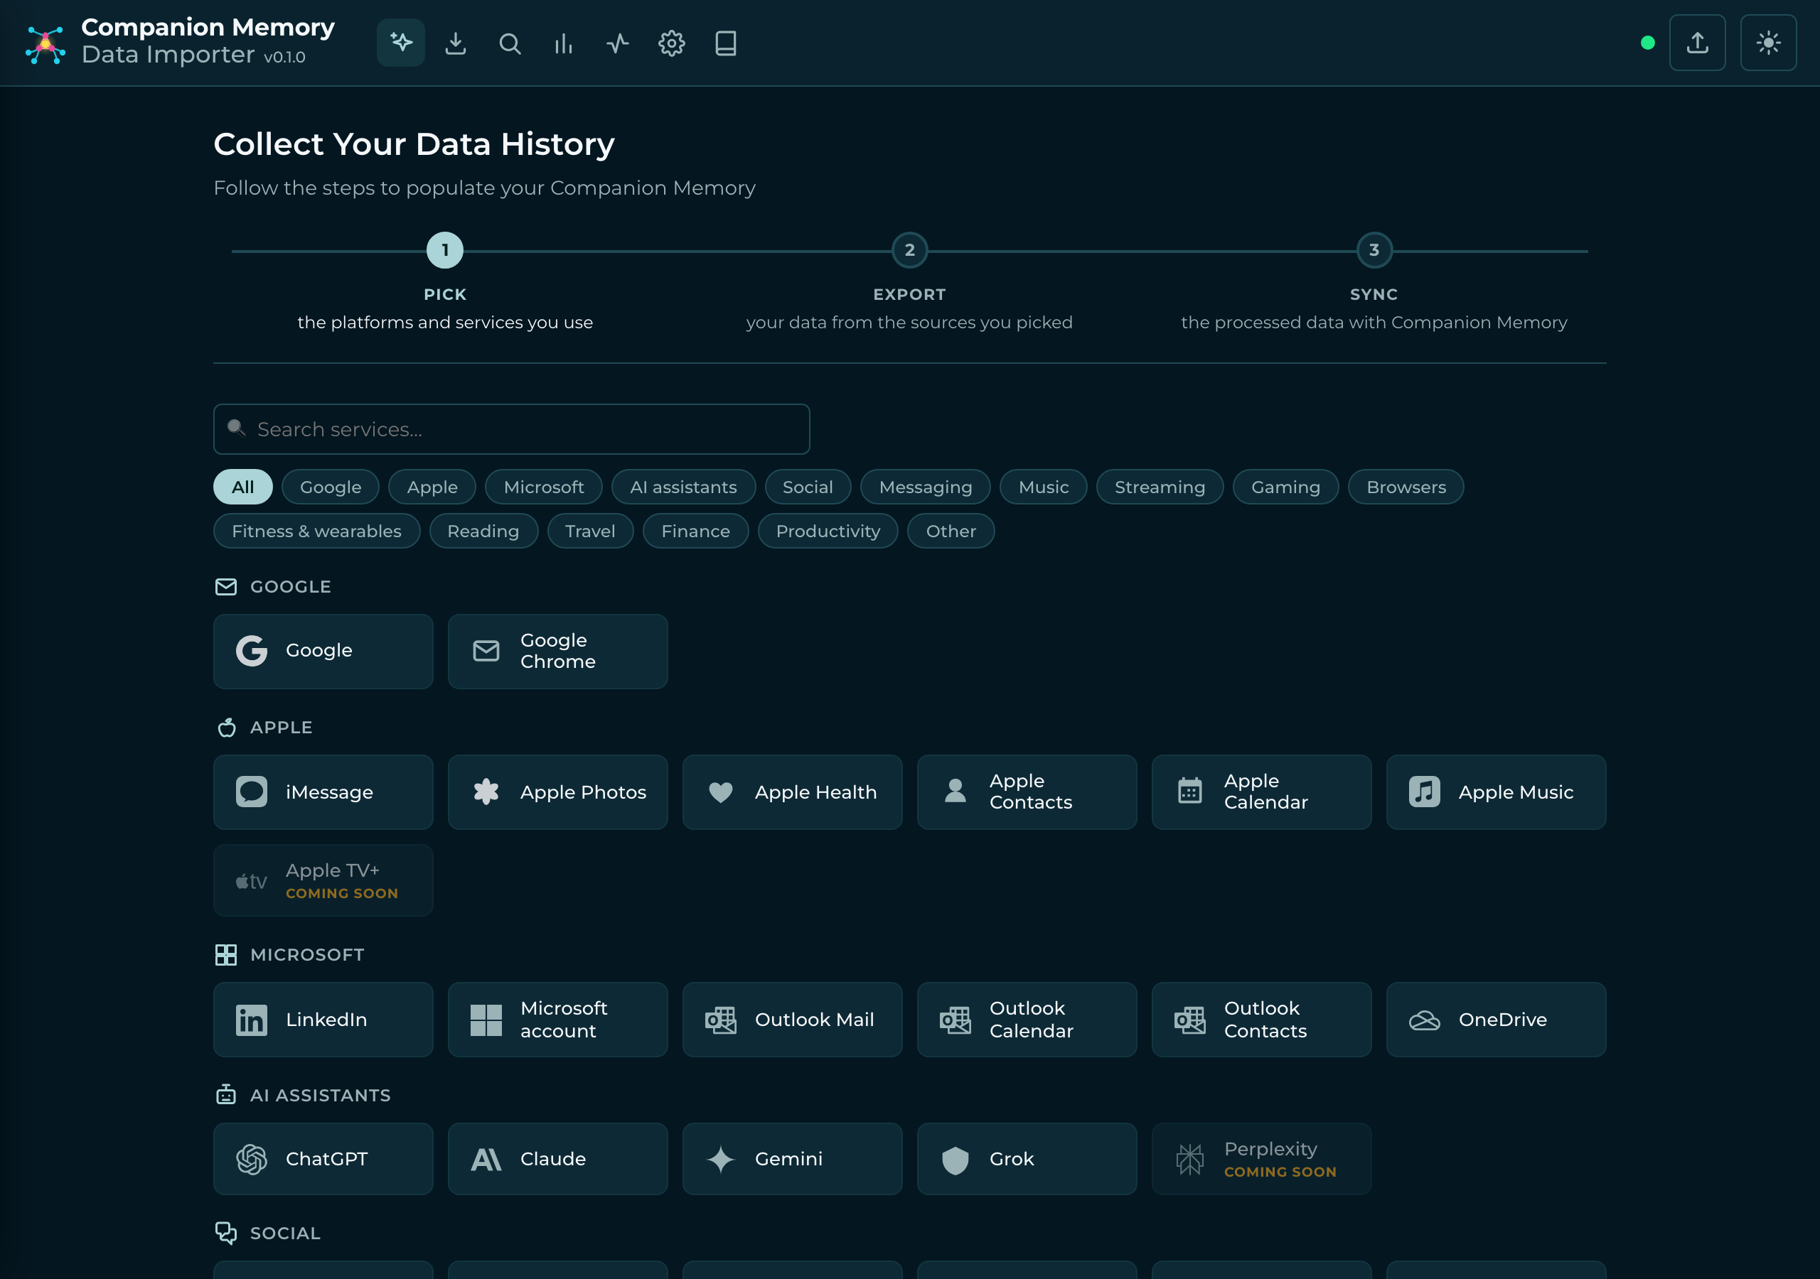
Task: Click the download/import icon in header
Action: tap(456, 43)
